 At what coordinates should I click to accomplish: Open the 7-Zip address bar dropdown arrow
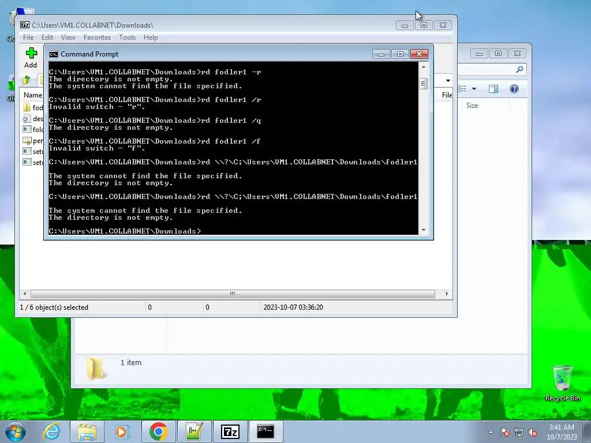(x=448, y=81)
